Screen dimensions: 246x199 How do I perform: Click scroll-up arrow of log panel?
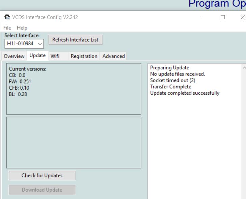(244, 68)
